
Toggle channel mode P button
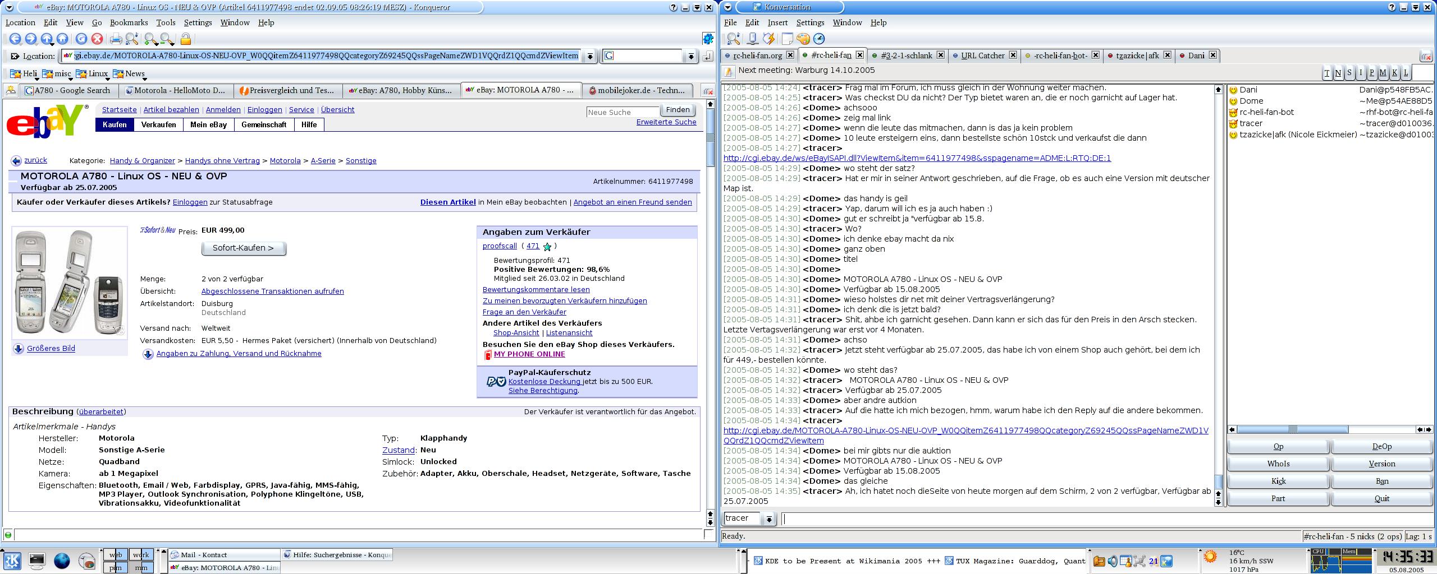click(1371, 73)
